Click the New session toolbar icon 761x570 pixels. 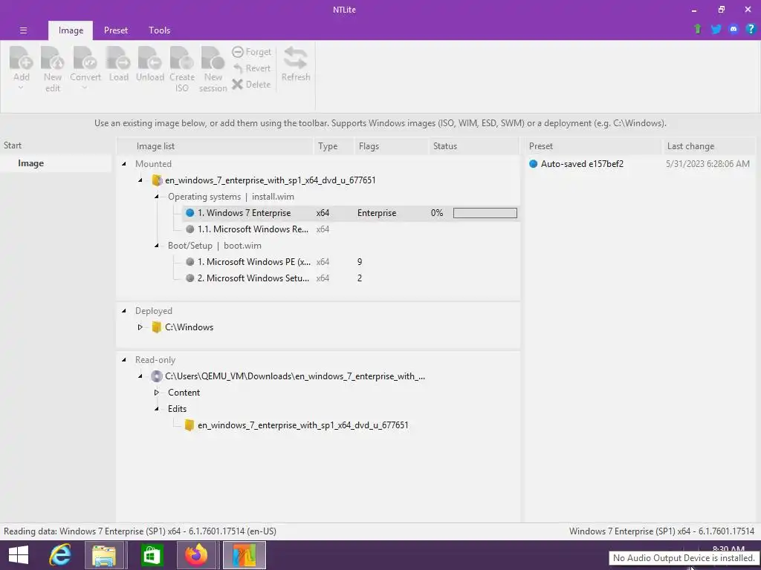click(x=213, y=58)
